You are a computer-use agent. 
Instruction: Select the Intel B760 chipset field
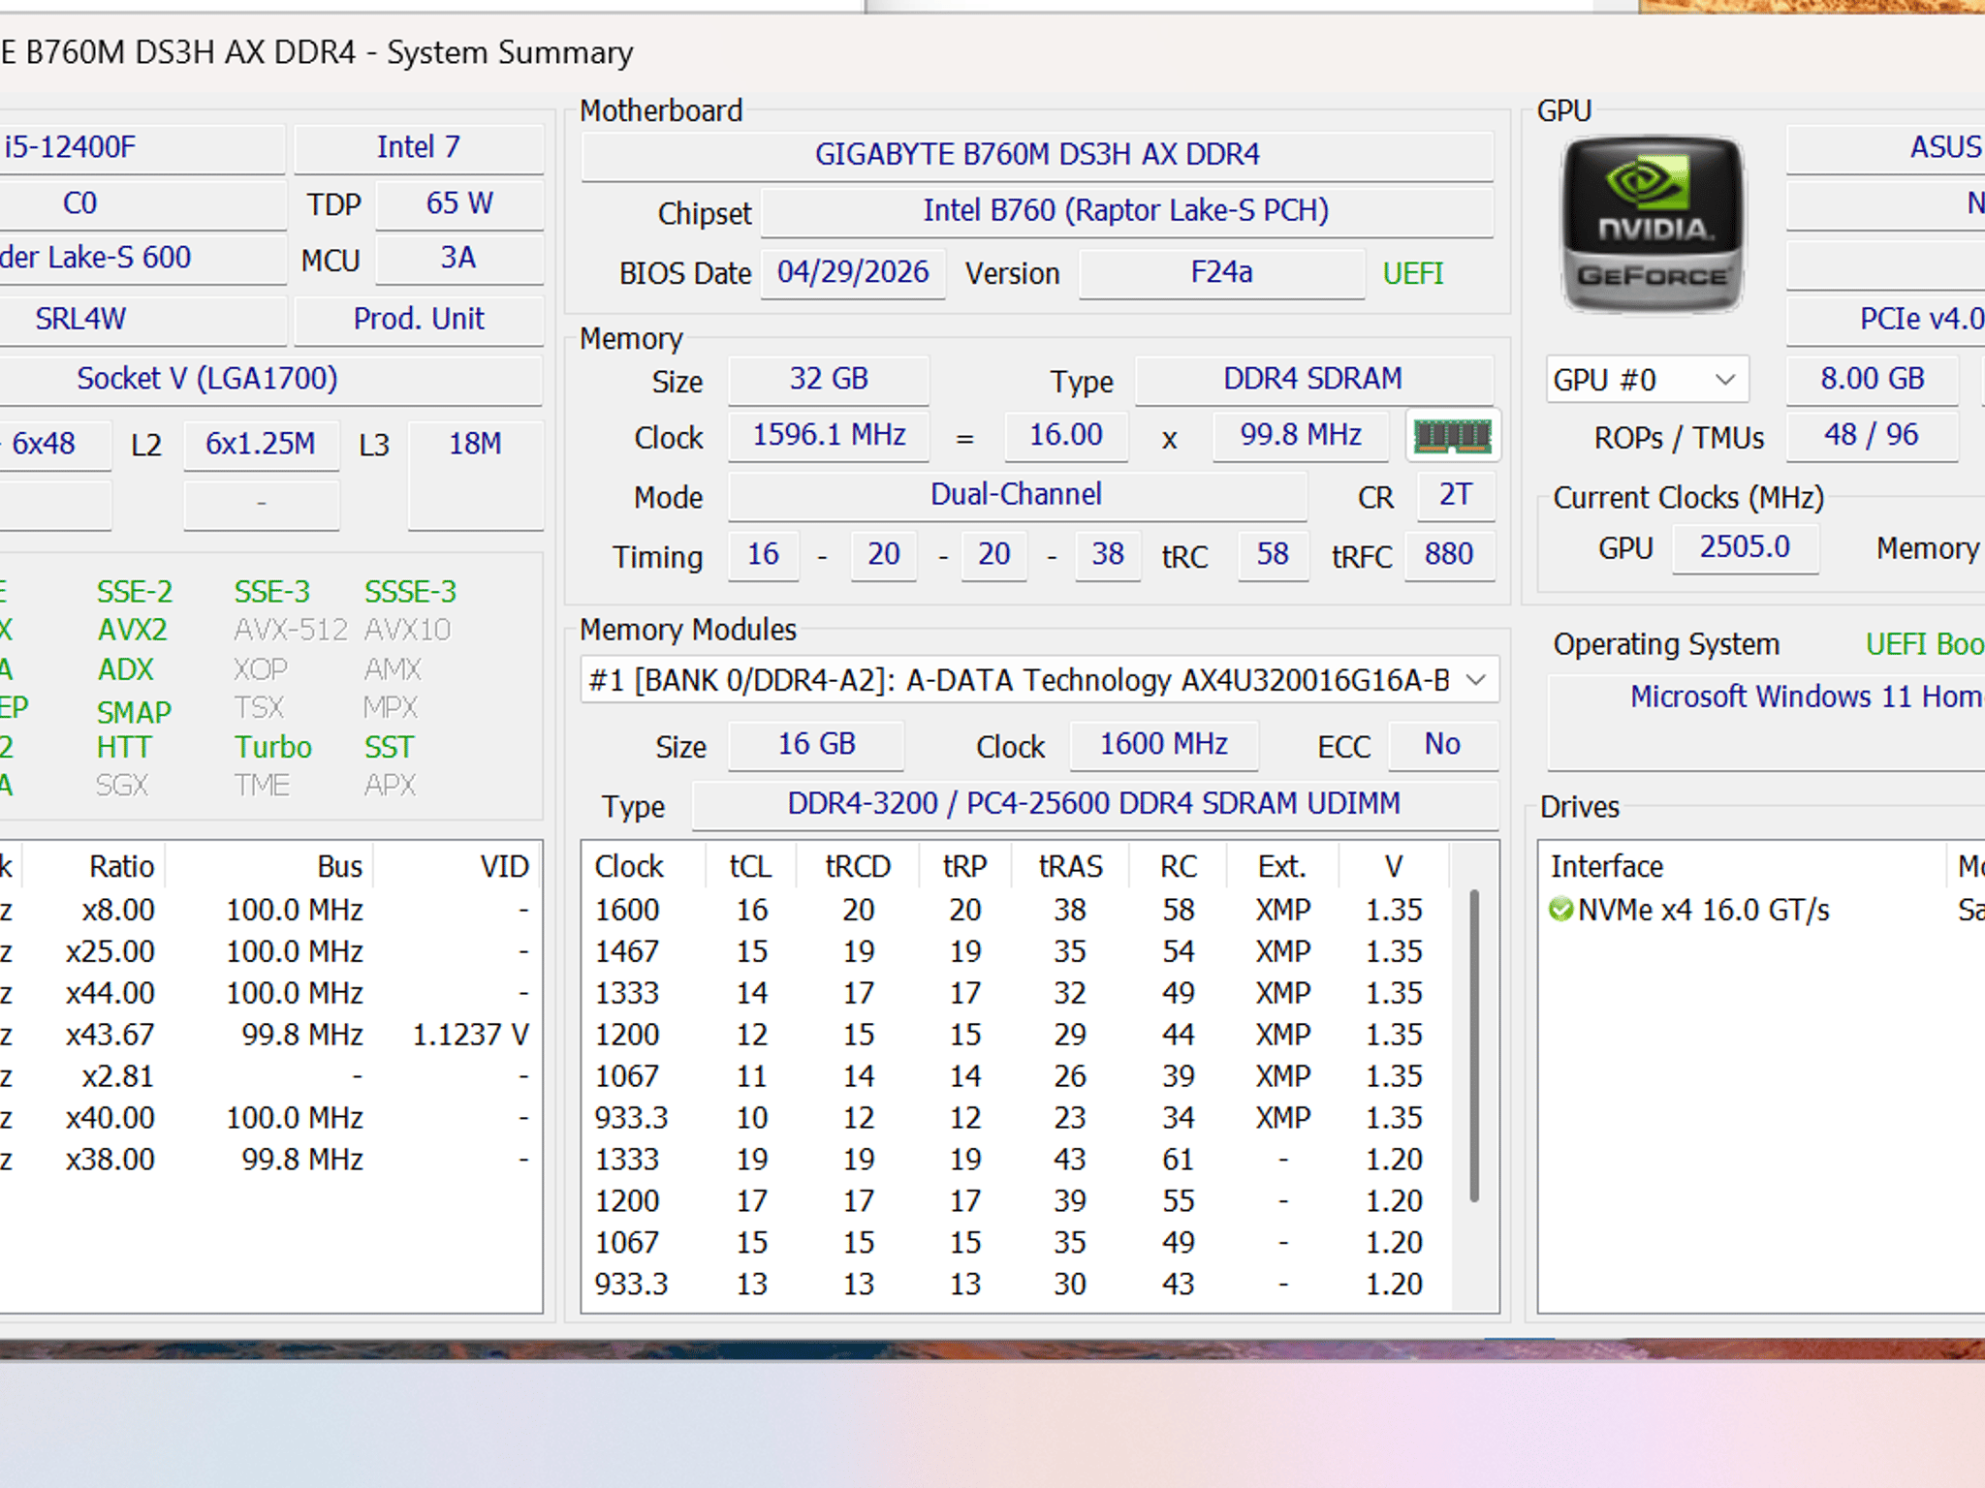click(x=1126, y=210)
